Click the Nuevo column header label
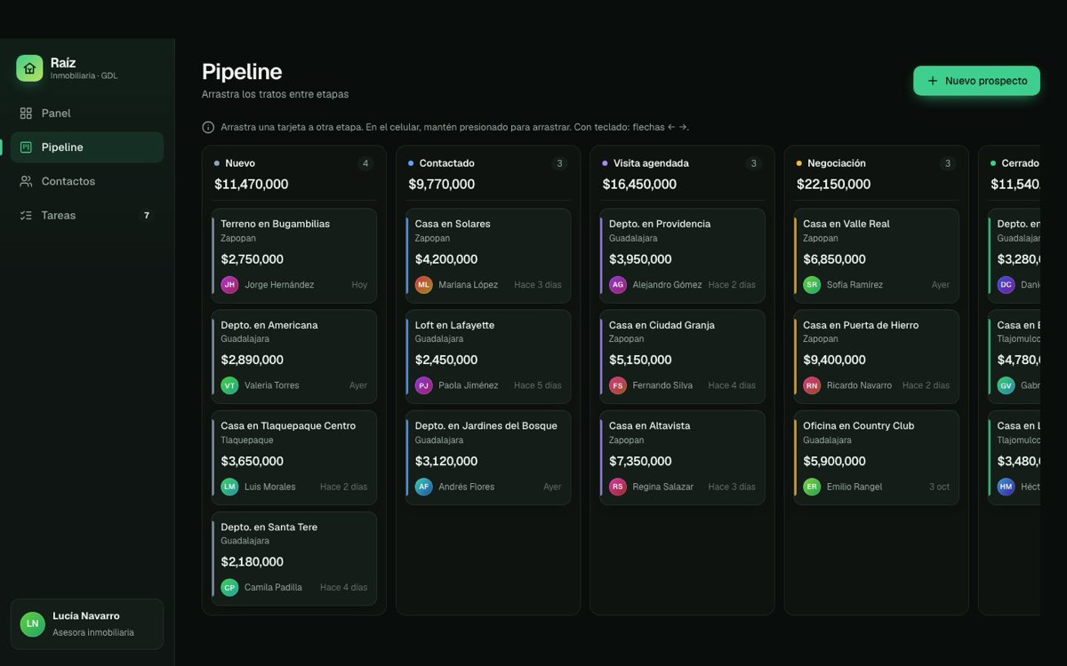The height and width of the screenshot is (666, 1067). coord(240,163)
